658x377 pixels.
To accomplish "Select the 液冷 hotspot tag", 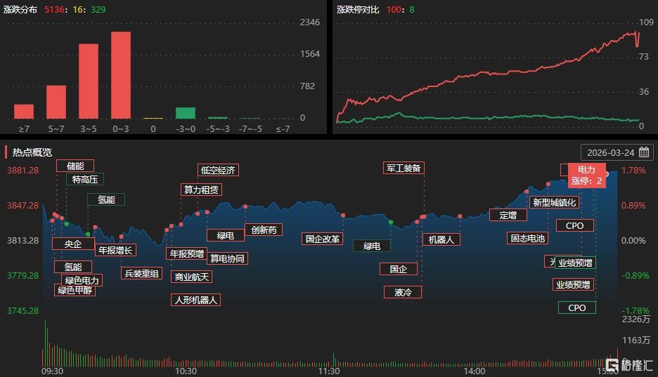I will coord(403,291).
